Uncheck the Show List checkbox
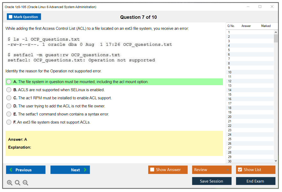 [x=240, y=170]
